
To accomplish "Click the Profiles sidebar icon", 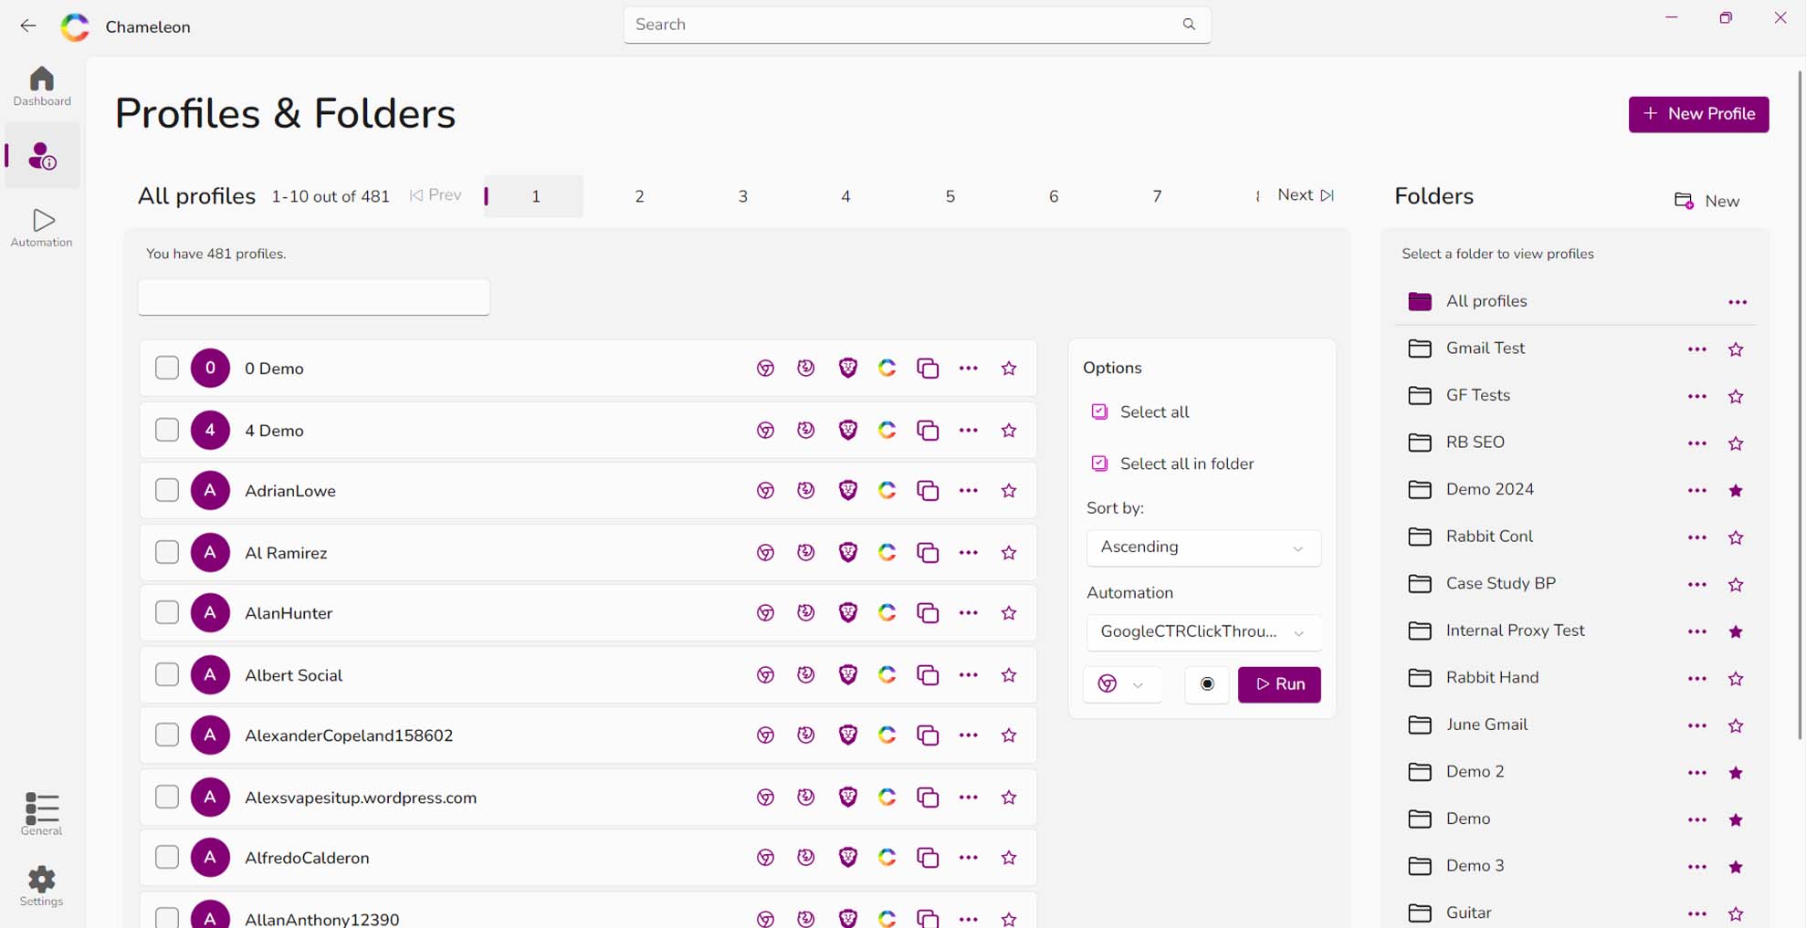I will point(42,156).
